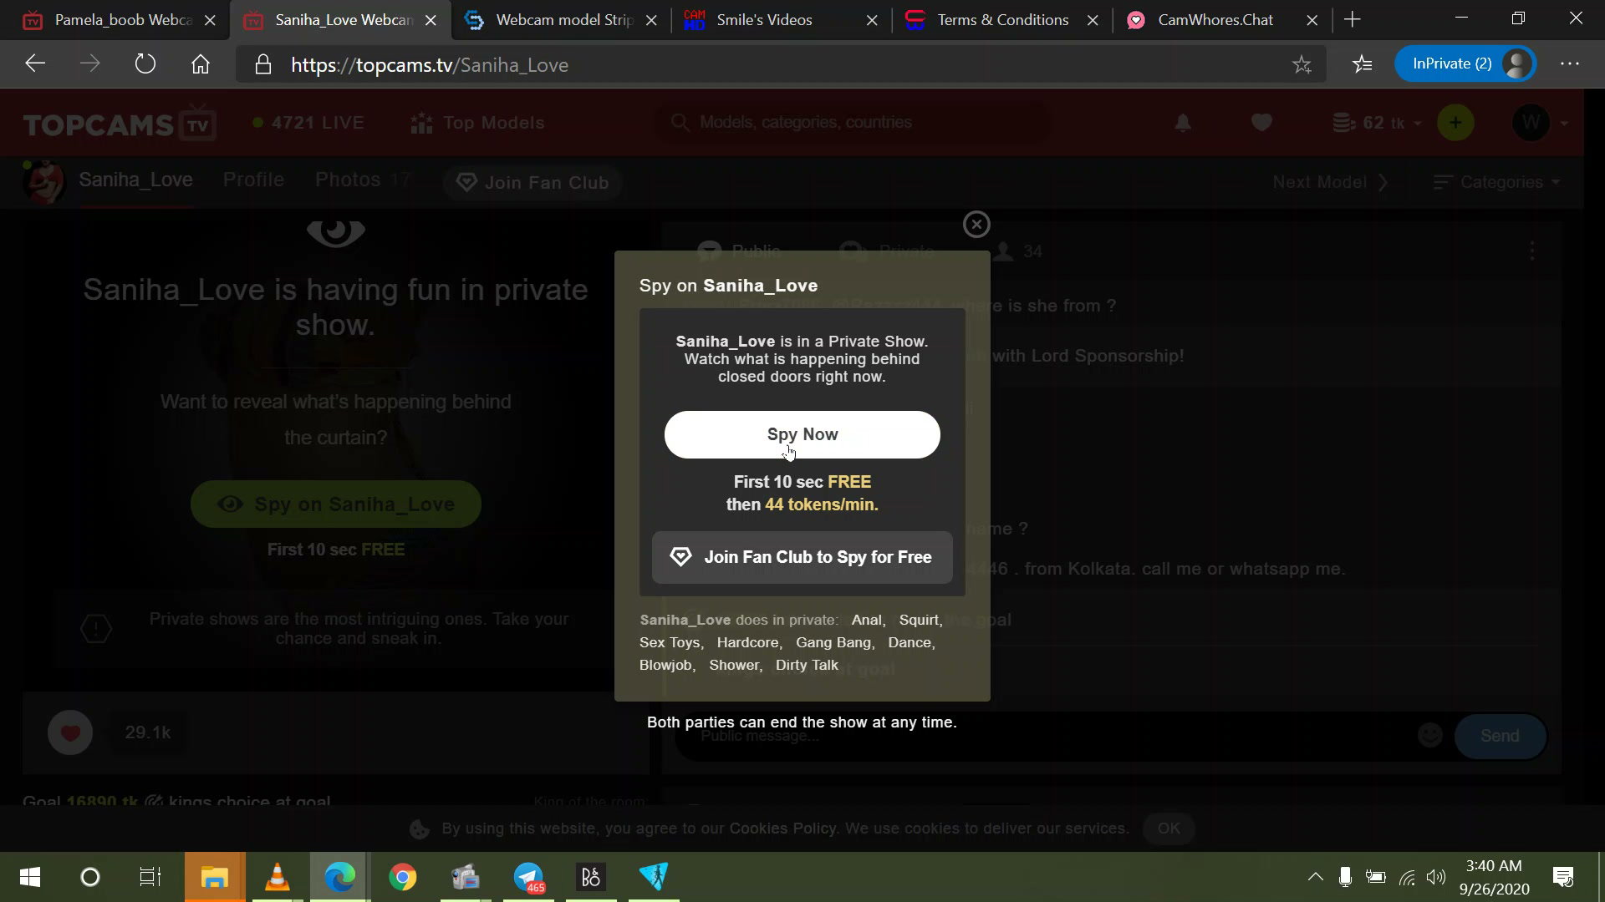Show hidden system tray icons
The width and height of the screenshot is (1605, 902).
coord(1315,877)
